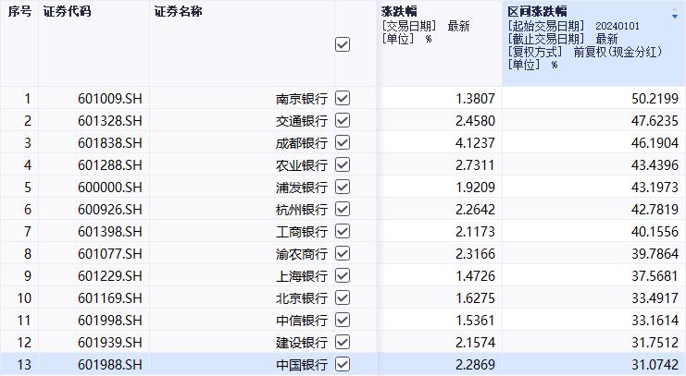Open the sort dropdown arrow on 区间涨跌幅 header
This screenshot has width=686, height=376.
(674, 17)
